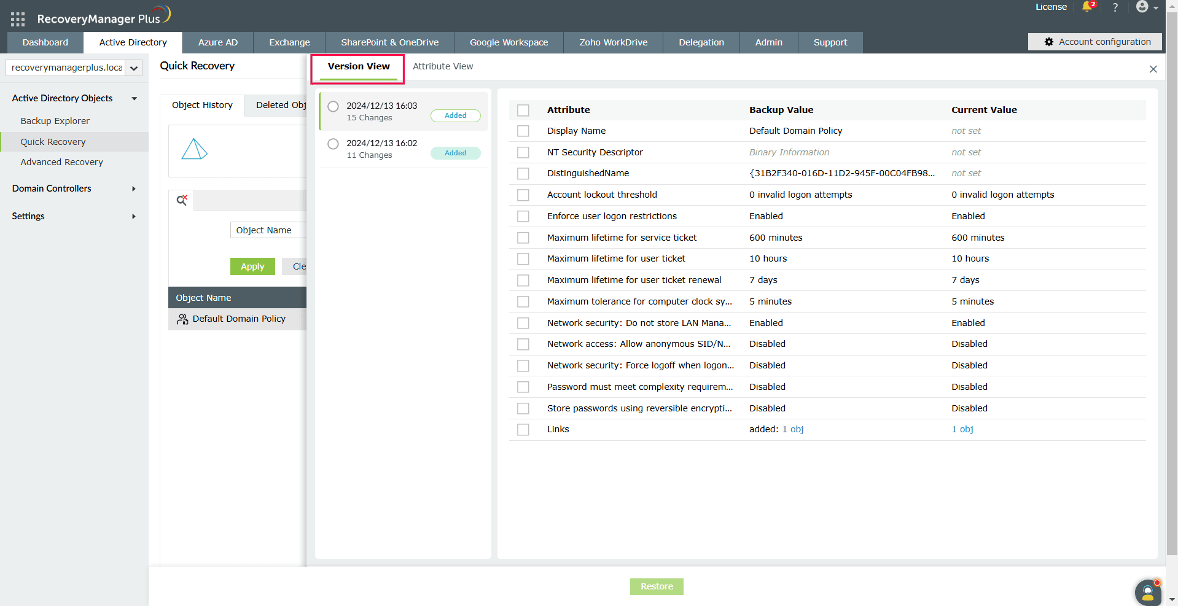The height and width of the screenshot is (606, 1178).
Task: Check the Display Name attribute checkbox
Action: click(x=523, y=131)
